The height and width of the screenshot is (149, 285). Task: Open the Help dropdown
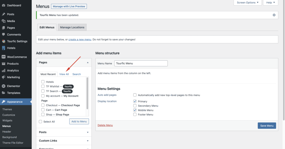271,2
